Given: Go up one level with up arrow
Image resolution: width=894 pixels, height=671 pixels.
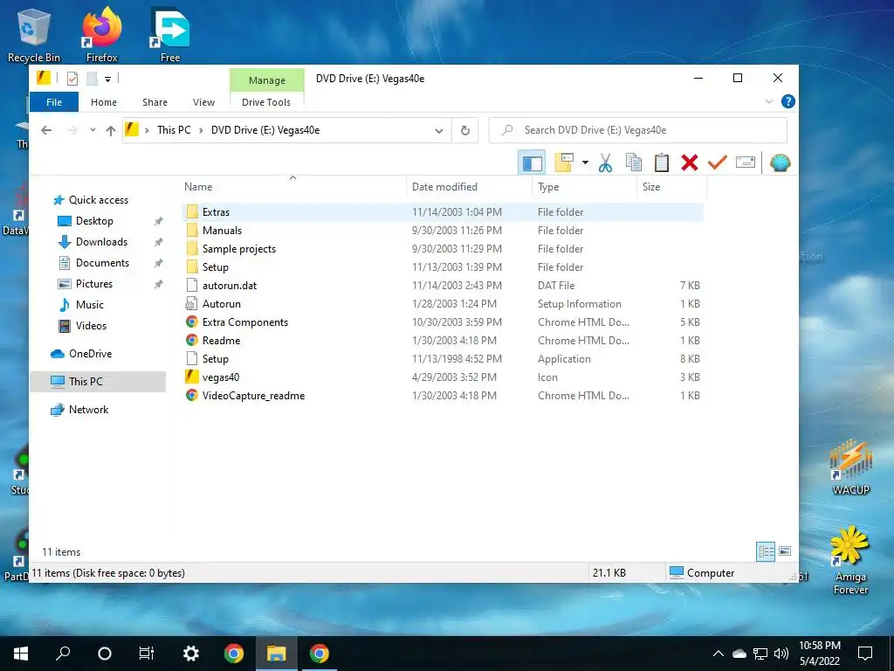Looking at the screenshot, I should click(x=111, y=131).
